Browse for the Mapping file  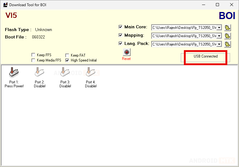(228, 36)
